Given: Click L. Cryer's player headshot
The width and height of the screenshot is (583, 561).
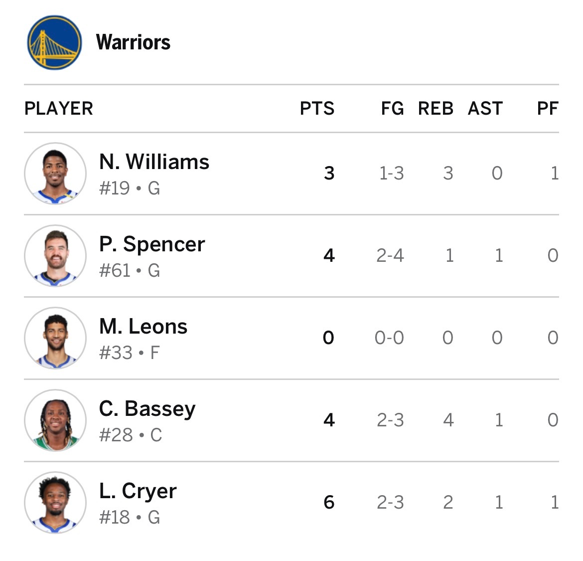Looking at the screenshot, I should tap(55, 503).
